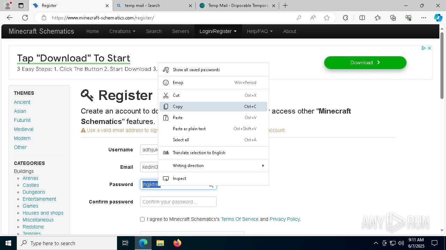Choose Paste from the context menu
Screen dimensions: 446x250
coord(214,118)
